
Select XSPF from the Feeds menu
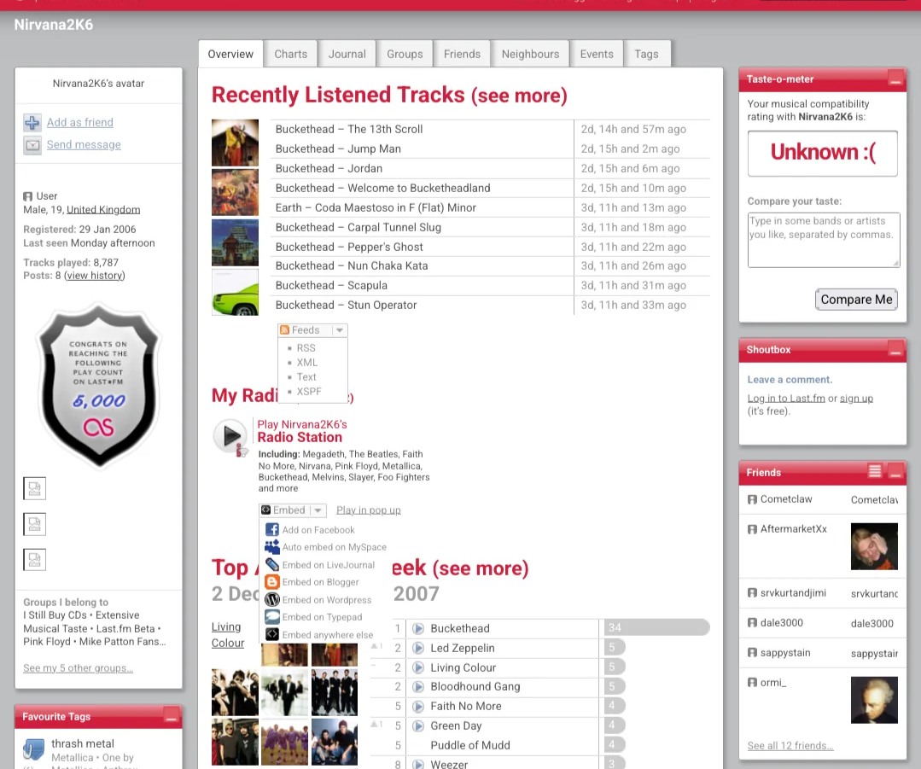pos(308,392)
